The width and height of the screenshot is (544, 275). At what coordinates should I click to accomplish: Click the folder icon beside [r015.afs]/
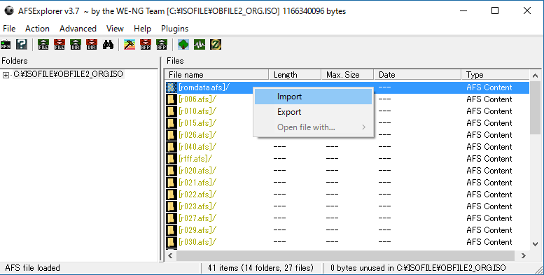point(172,123)
